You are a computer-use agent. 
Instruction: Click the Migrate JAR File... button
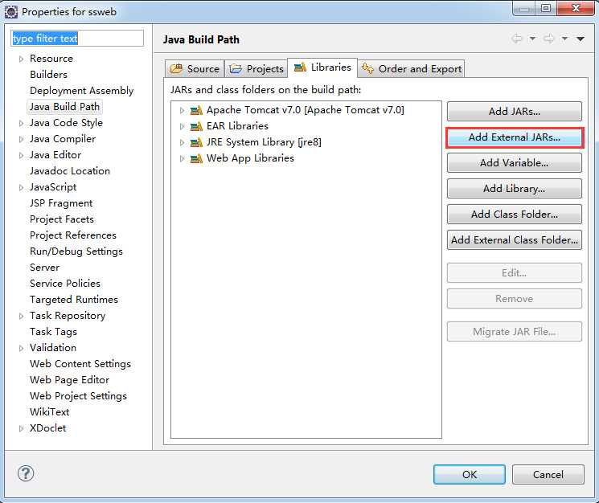[515, 332]
